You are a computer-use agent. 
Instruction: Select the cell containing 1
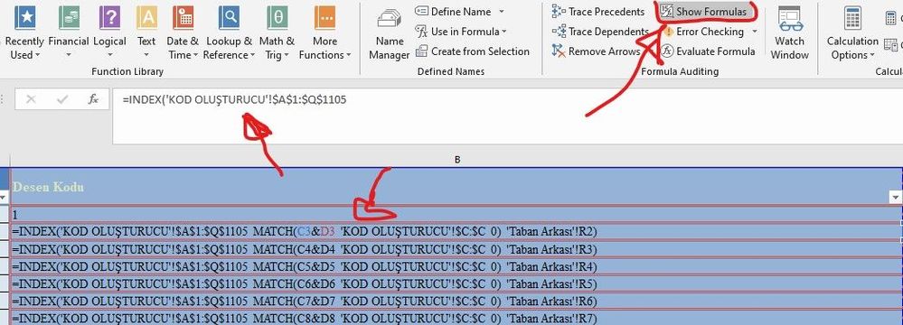(456, 214)
